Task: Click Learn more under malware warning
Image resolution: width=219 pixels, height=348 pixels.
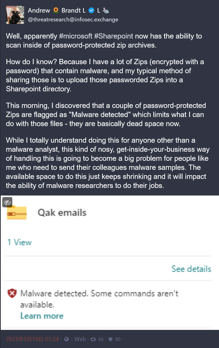Action: pyautogui.click(x=42, y=316)
